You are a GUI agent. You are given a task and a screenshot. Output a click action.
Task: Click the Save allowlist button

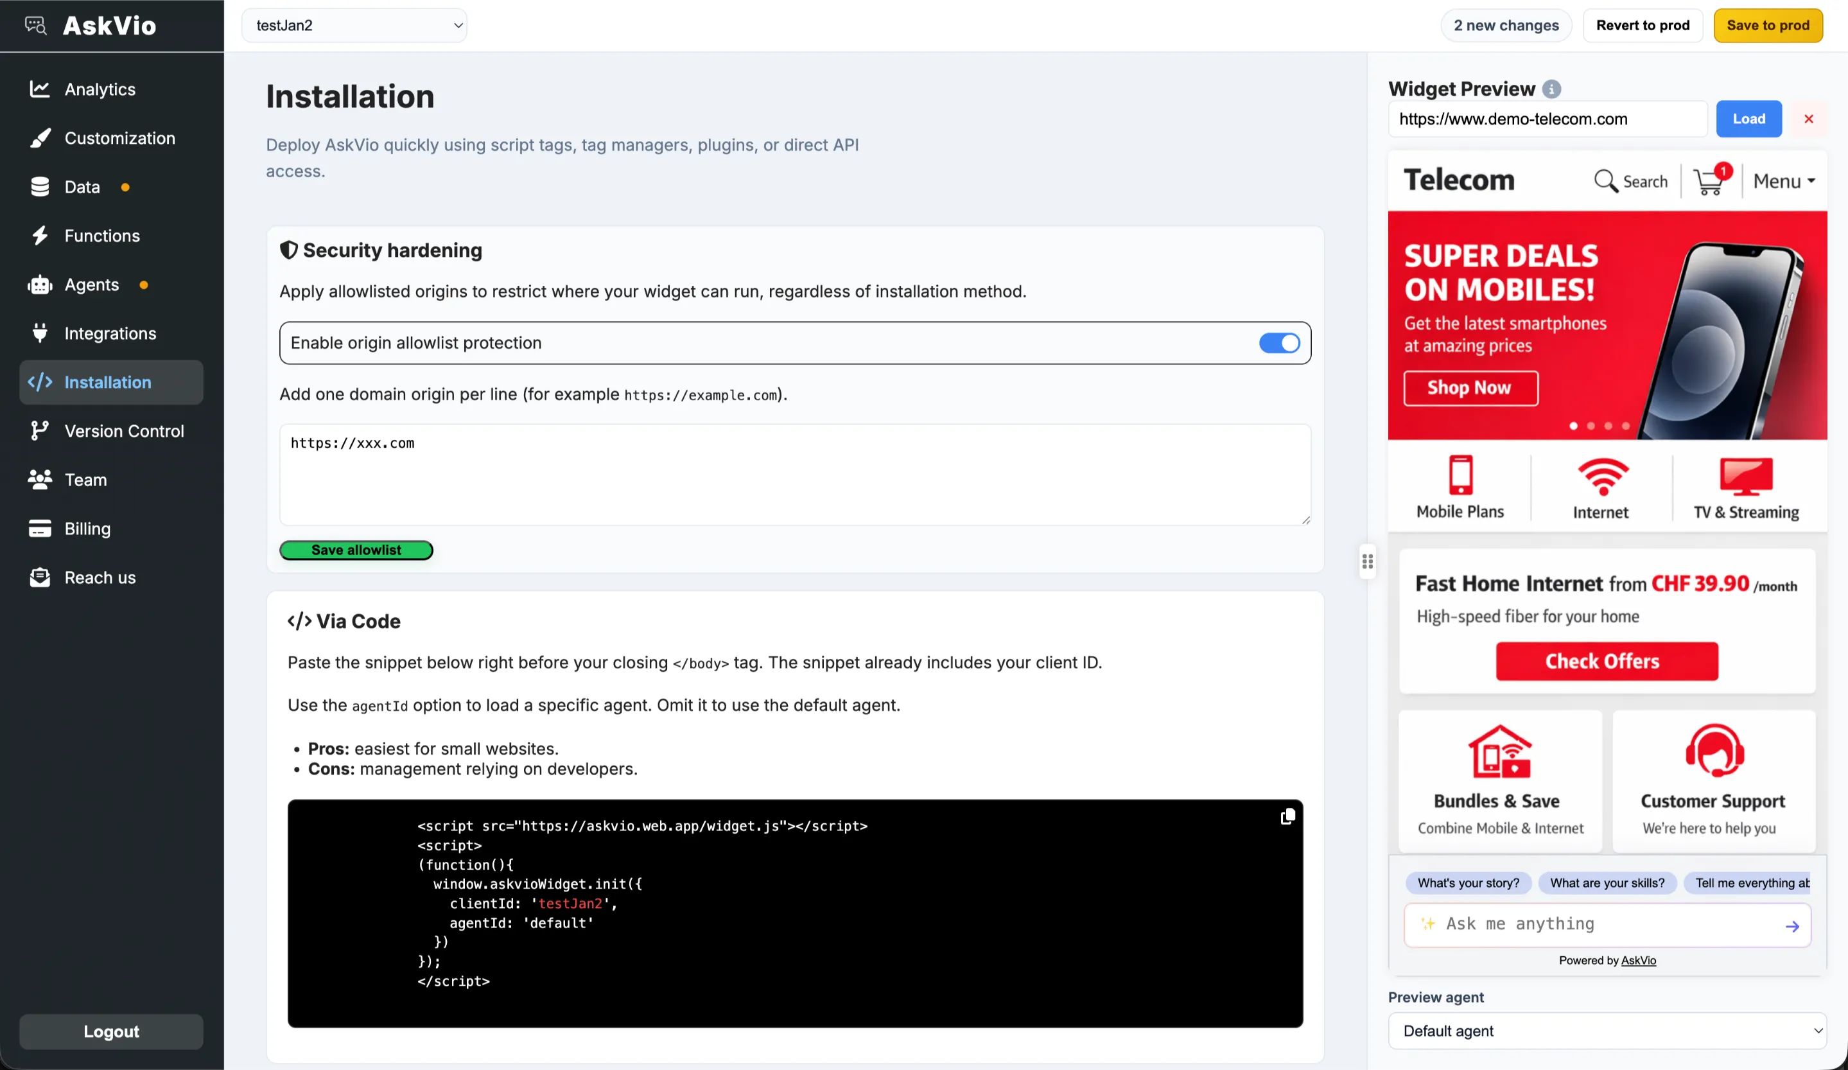click(x=356, y=550)
